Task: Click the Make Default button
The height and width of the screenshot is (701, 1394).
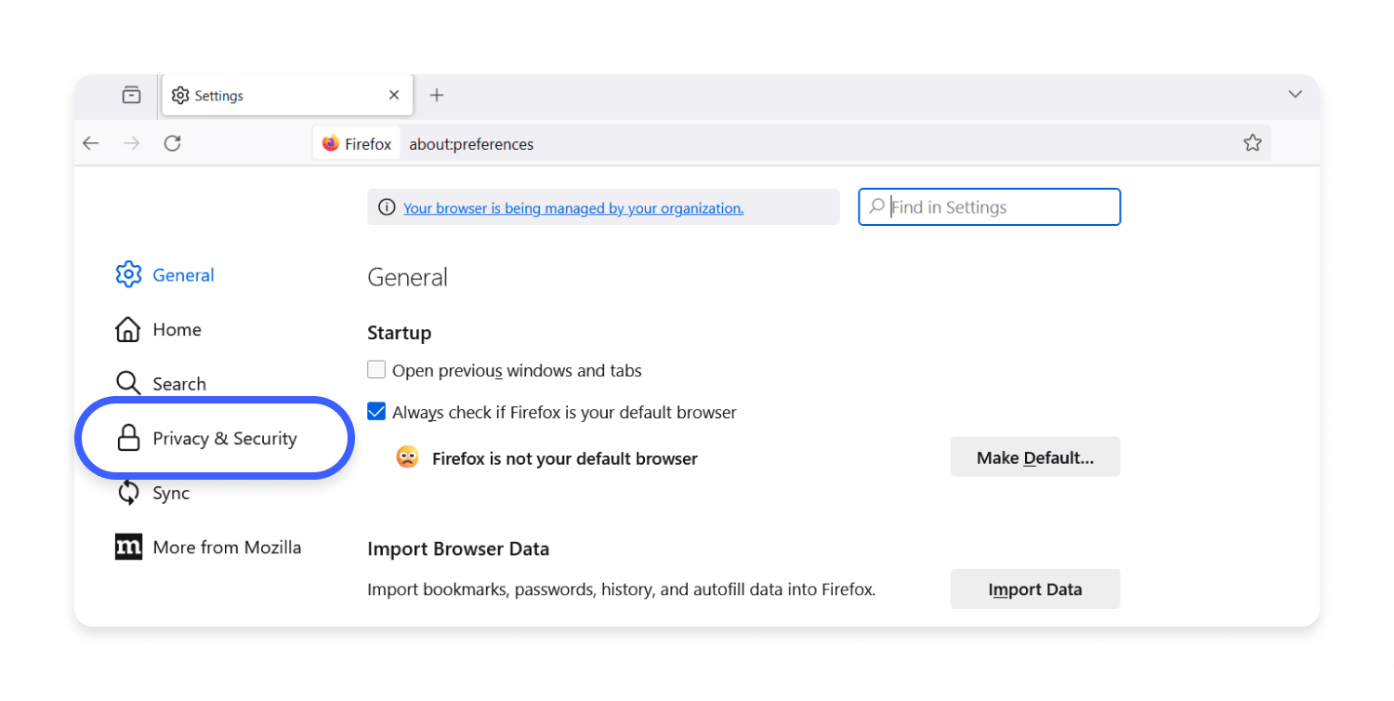Action: click(1035, 457)
